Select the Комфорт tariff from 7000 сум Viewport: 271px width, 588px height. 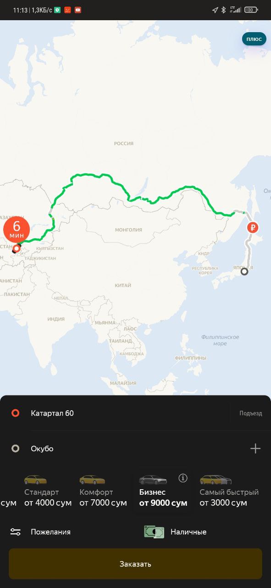tap(103, 492)
